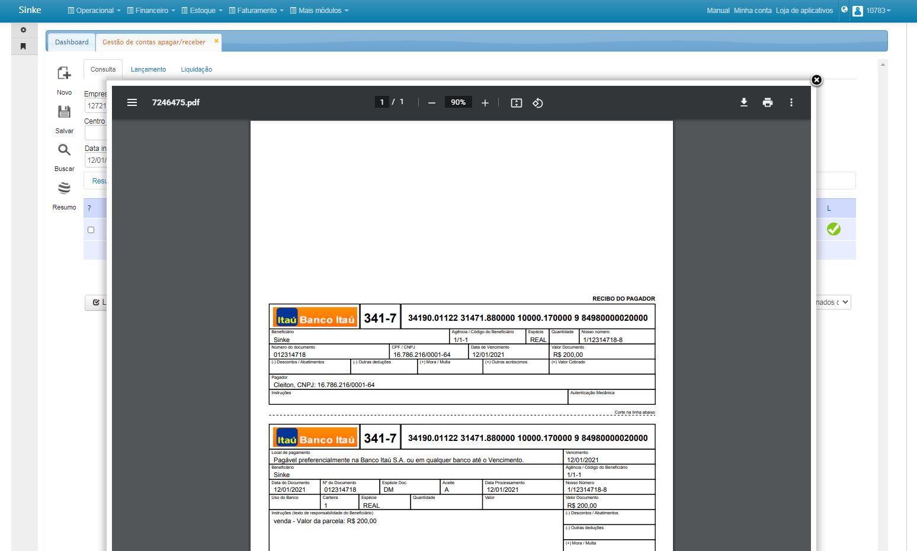
Task: Open the Operacional menu
Action: pos(94,11)
